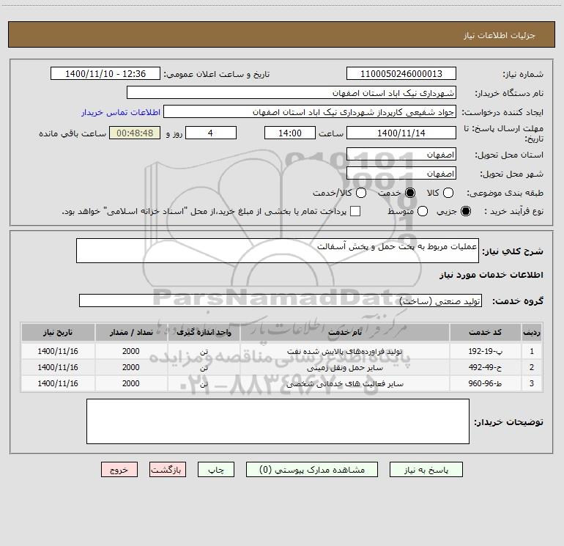The width and height of the screenshot is (564, 546).
Task: Click the چاپ print button
Action: [216, 470]
